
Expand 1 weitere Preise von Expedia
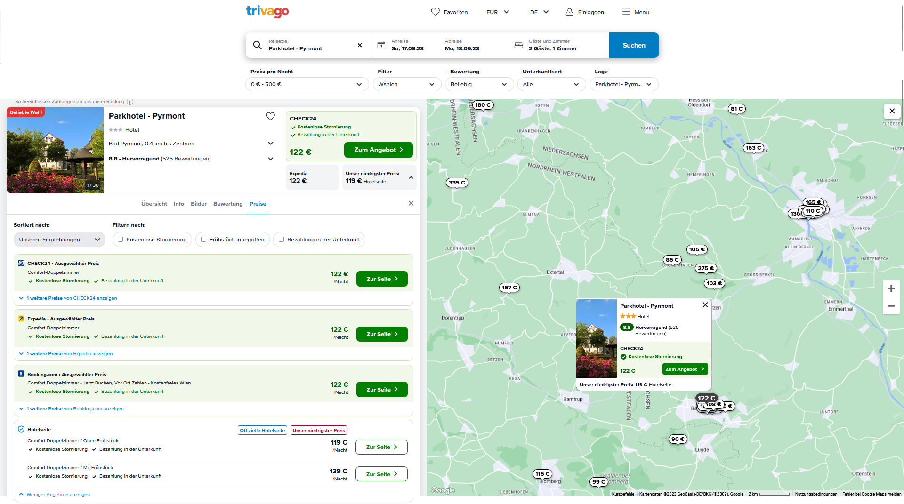coord(66,354)
